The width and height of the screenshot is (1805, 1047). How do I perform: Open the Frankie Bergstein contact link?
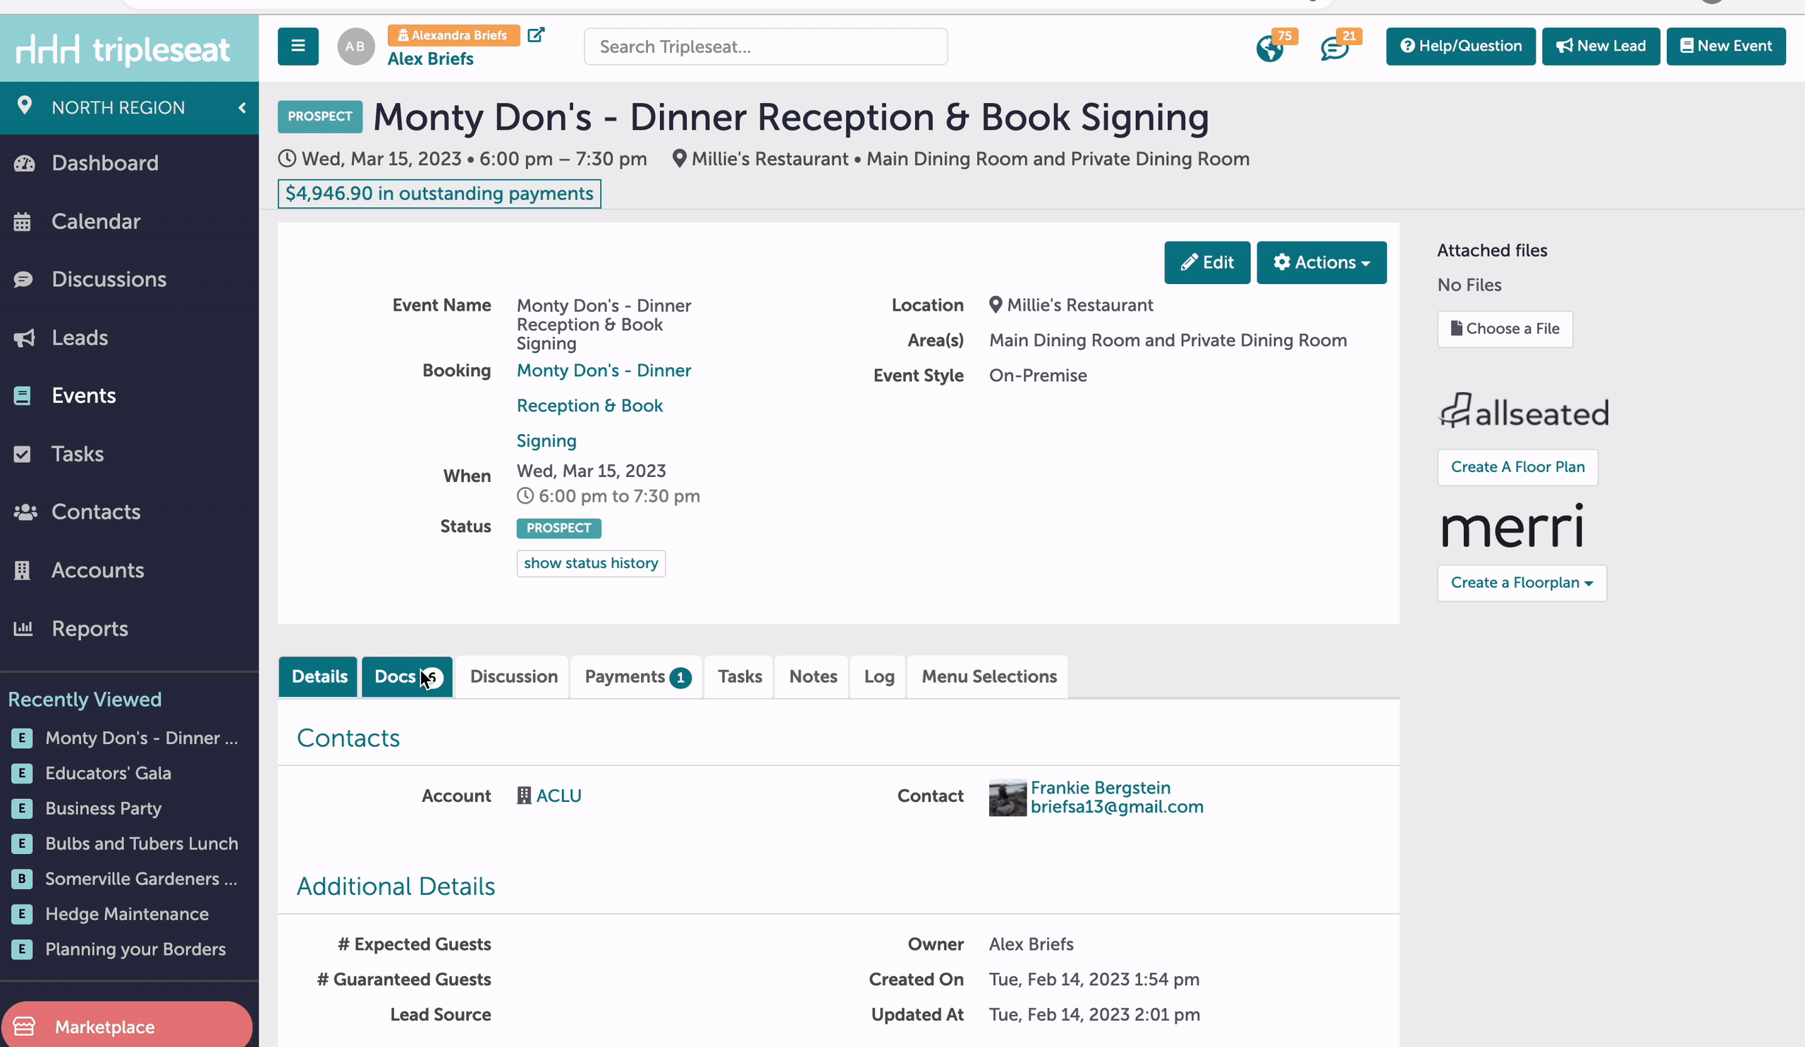1100,788
